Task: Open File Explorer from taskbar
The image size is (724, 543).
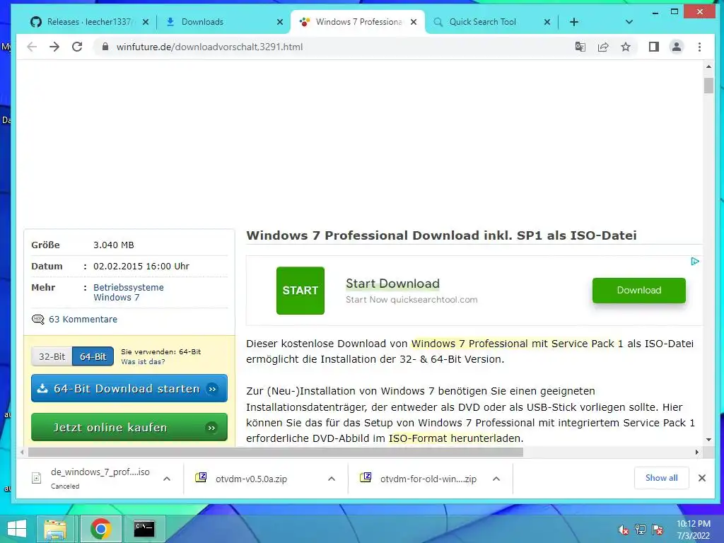Action: coord(55,529)
